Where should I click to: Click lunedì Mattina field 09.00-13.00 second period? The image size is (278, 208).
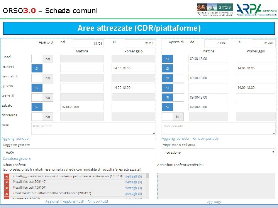pos(208,59)
